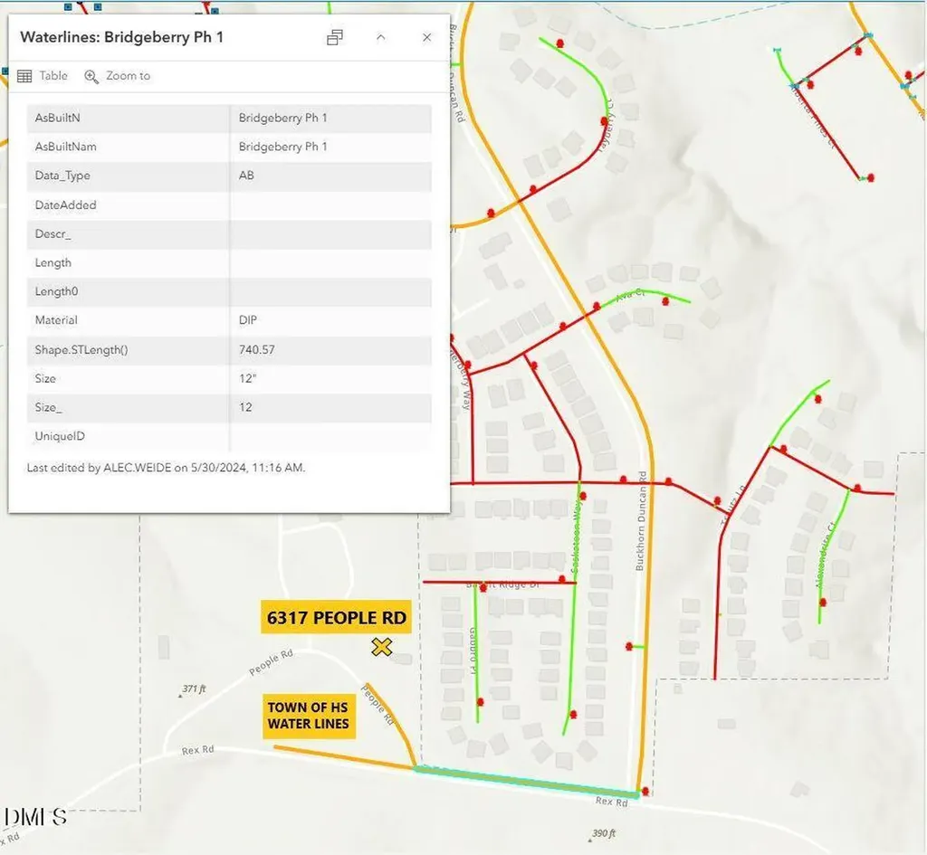
Task: Click the Size value 12"
Action: pyautogui.click(x=248, y=379)
